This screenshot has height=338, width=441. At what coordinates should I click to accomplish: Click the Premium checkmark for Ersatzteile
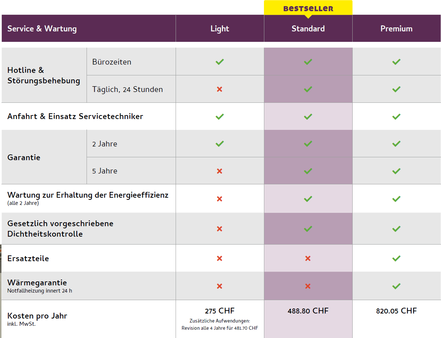[x=396, y=258]
